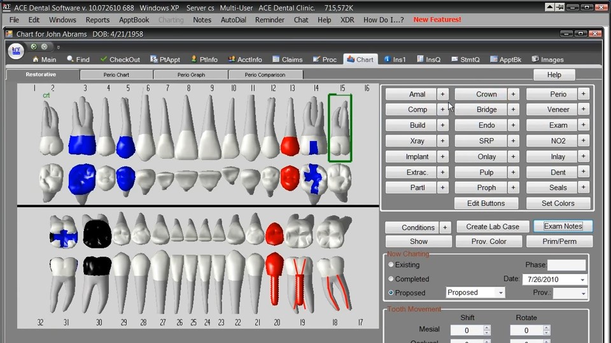Click the Mesial Shift value field

point(467,330)
